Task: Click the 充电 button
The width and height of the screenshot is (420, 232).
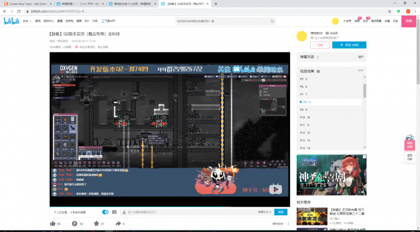Action: (320, 45)
